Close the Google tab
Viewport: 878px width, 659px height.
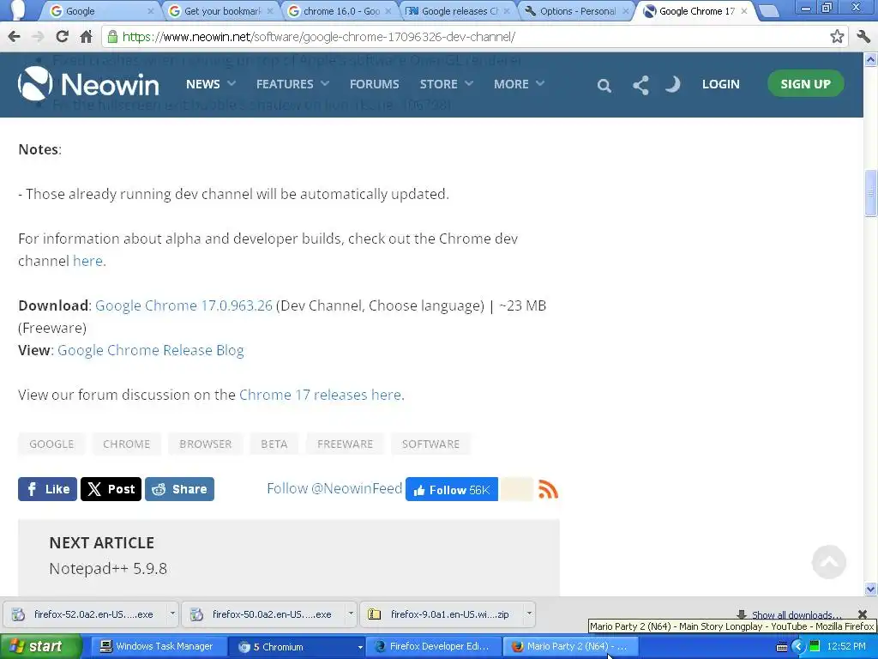point(151,11)
